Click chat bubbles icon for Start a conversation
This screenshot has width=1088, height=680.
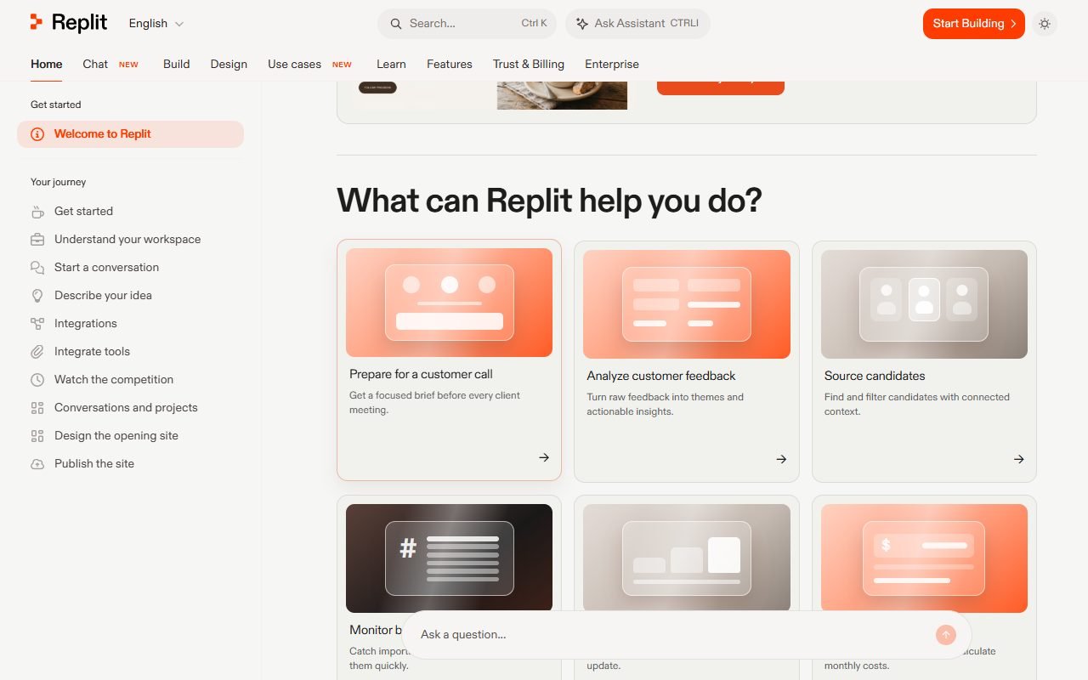[37, 268]
